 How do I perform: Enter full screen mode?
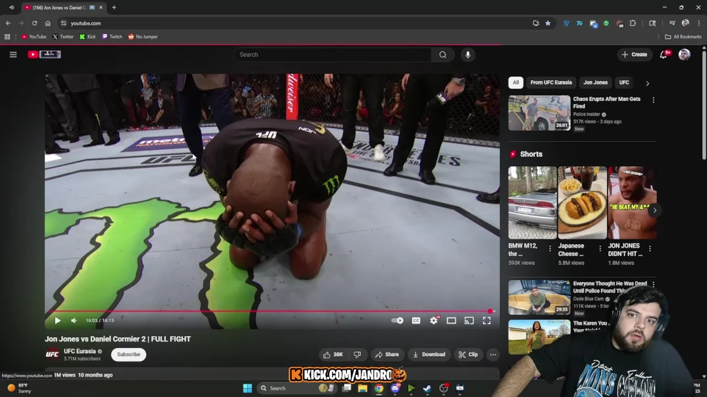[487, 320]
